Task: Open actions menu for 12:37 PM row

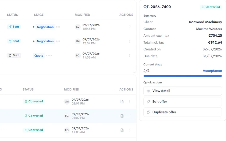Action: tap(130, 41)
